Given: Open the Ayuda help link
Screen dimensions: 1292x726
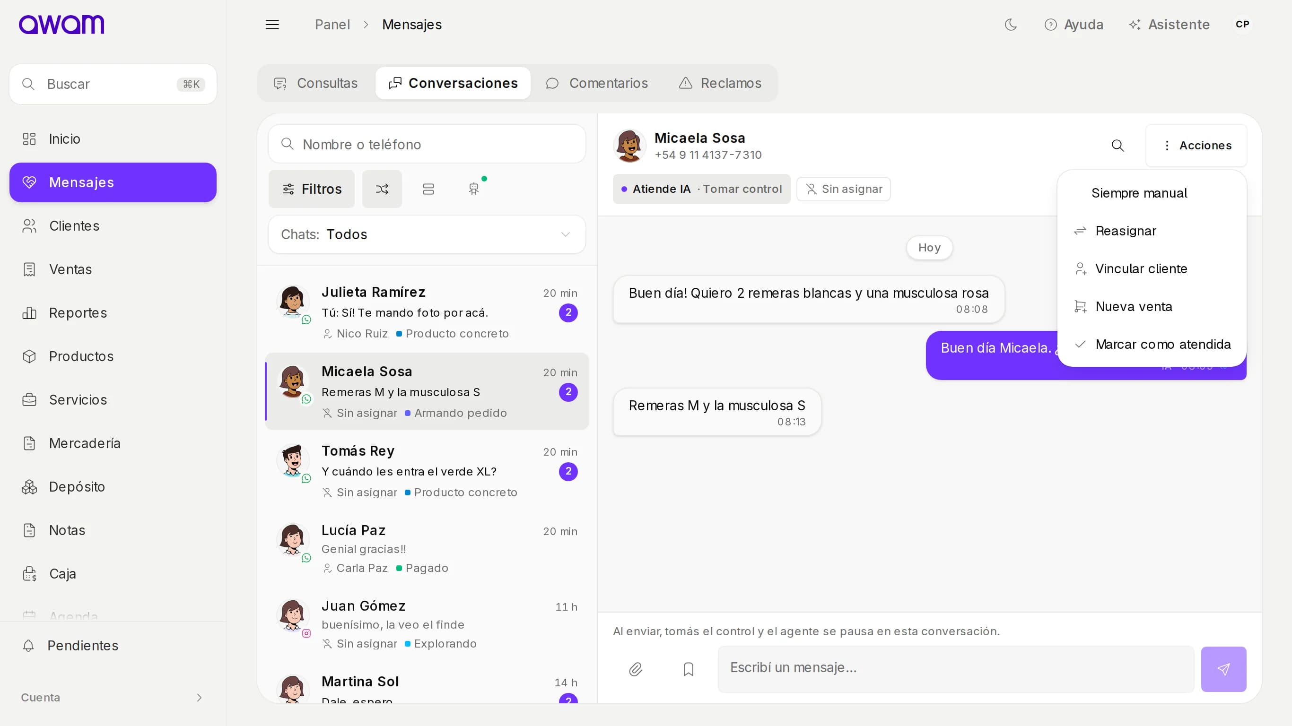Looking at the screenshot, I should coord(1074,25).
